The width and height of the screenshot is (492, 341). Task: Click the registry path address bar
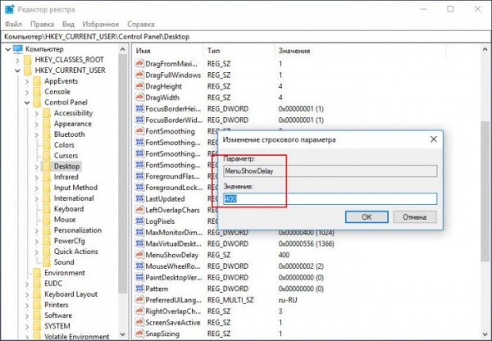[x=246, y=37]
